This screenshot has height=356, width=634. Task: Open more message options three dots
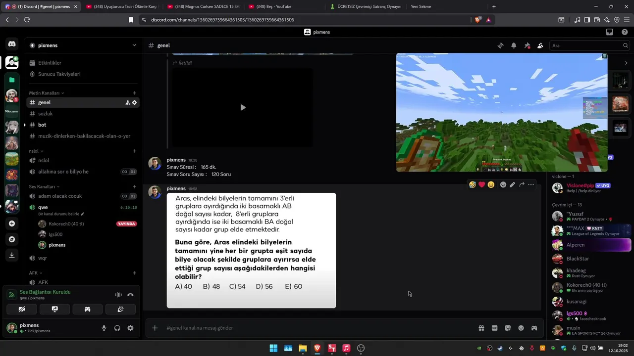[x=531, y=184]
